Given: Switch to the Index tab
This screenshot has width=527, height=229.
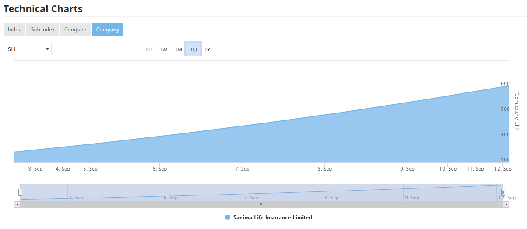Looking at the screenshot, I should [x=14, y=30].
